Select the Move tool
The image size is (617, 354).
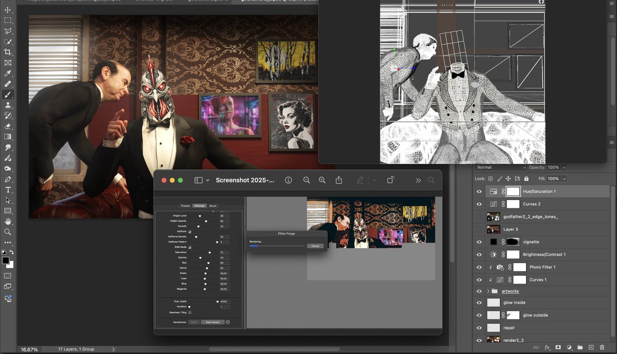coord(8,10)
